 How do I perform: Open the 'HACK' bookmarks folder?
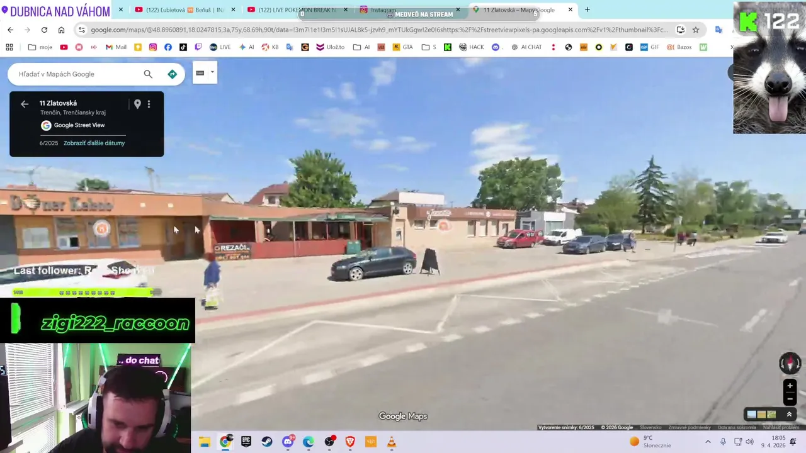[x=472, y=47]
